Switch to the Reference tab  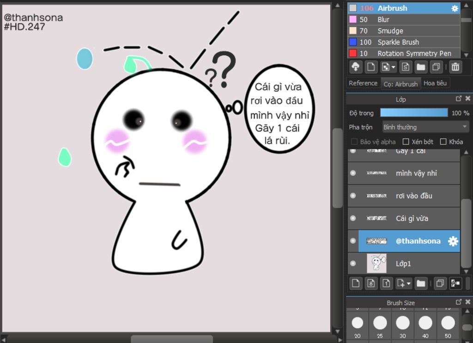(x=363, y=83)
